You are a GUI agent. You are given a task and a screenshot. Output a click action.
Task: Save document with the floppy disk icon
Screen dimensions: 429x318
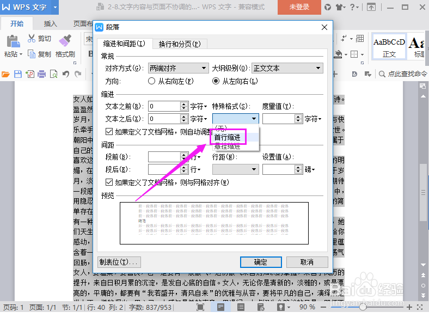(18, 74)
